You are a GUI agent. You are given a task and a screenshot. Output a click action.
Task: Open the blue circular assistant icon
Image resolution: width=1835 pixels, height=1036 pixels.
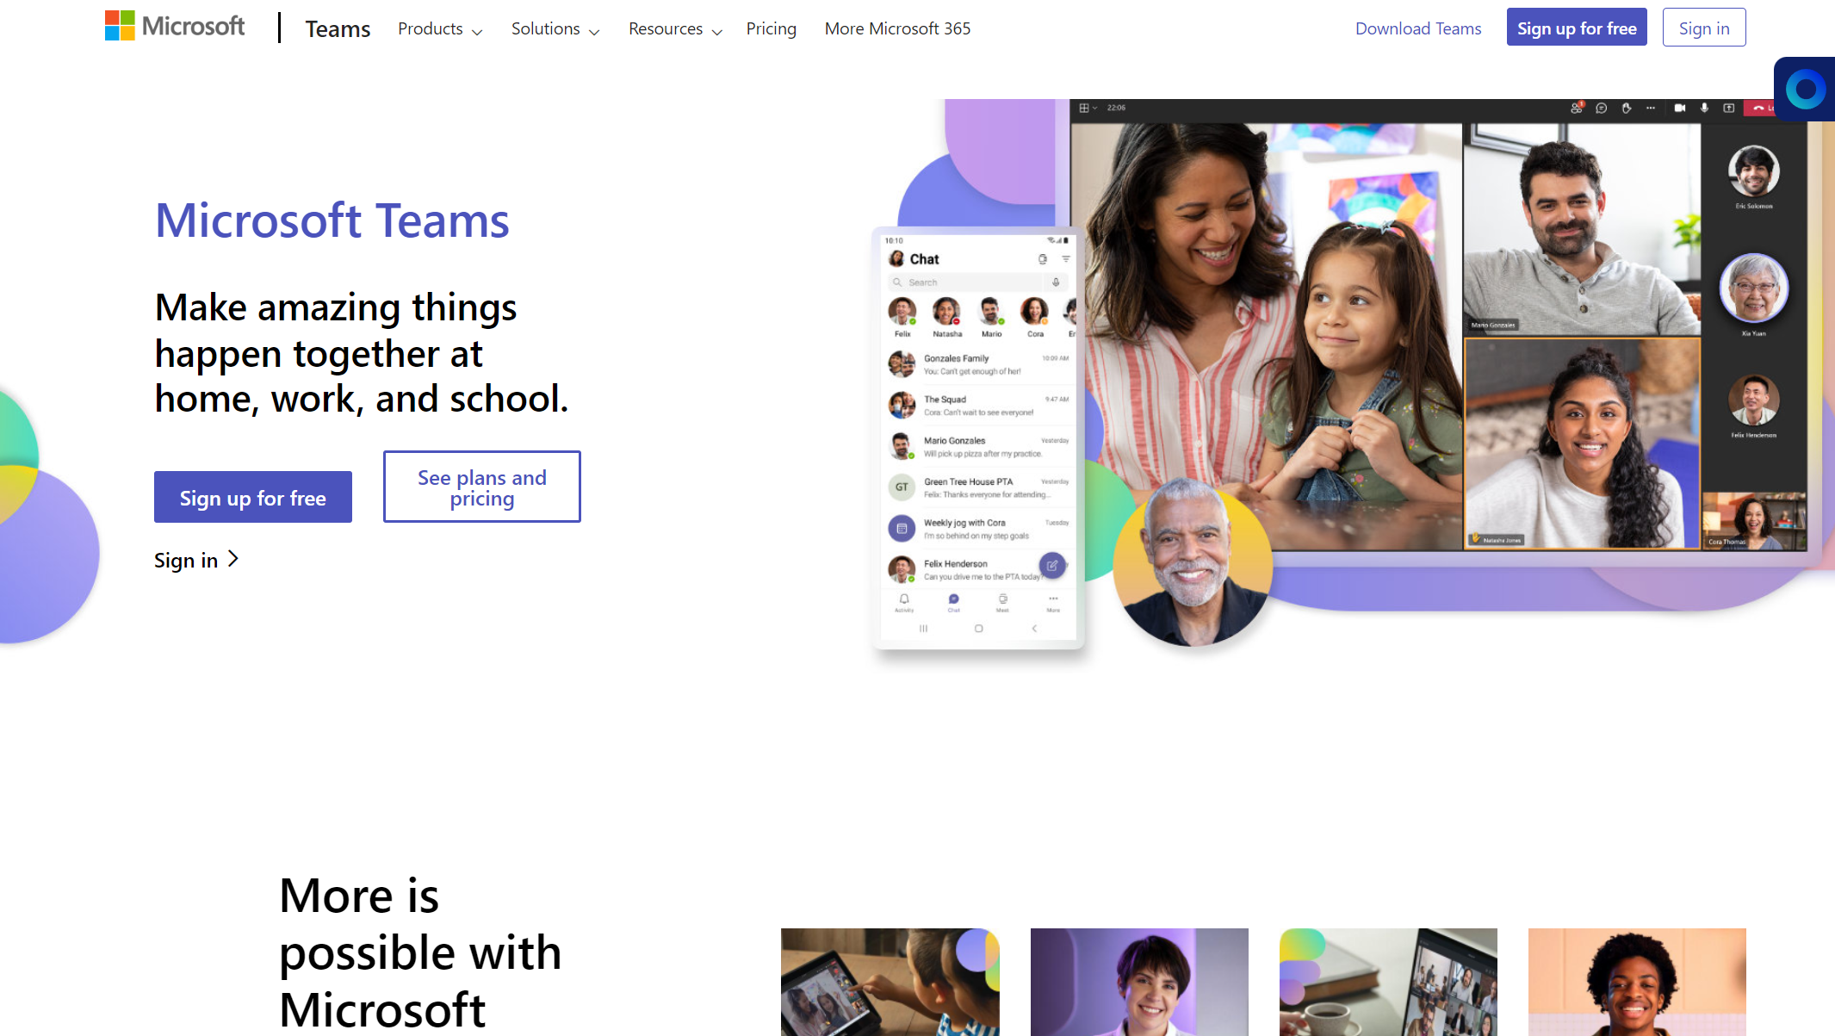(1806, 89)
